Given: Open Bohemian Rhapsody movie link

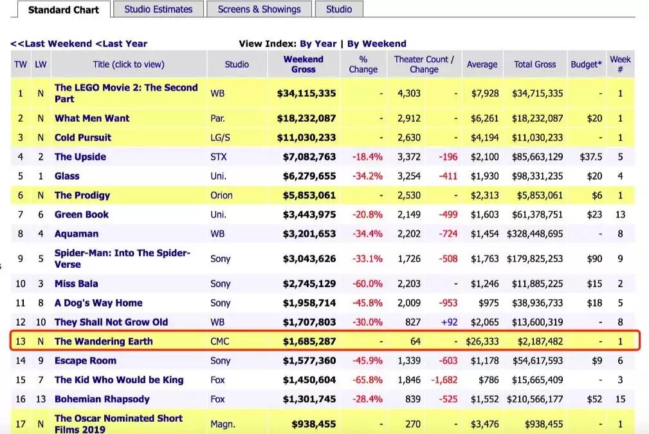Looking at the screenshot, I should point(102,399).
